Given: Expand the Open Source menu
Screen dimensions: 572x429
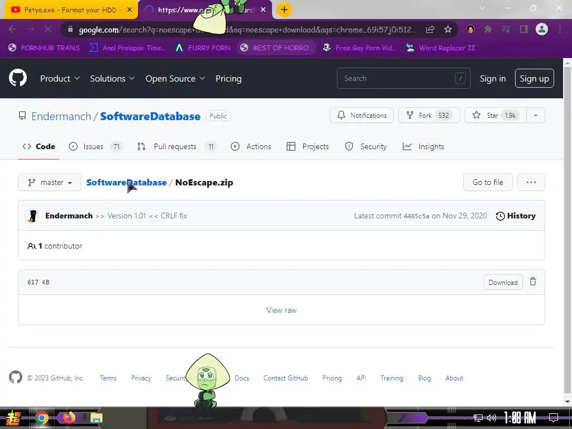Looking at the screenshot, I should click(175, 78).
